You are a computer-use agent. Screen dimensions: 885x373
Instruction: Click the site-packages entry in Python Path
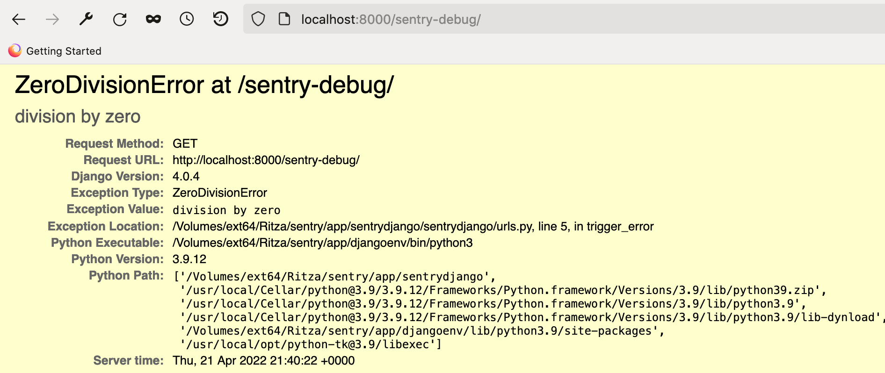[x=422, y=331]
